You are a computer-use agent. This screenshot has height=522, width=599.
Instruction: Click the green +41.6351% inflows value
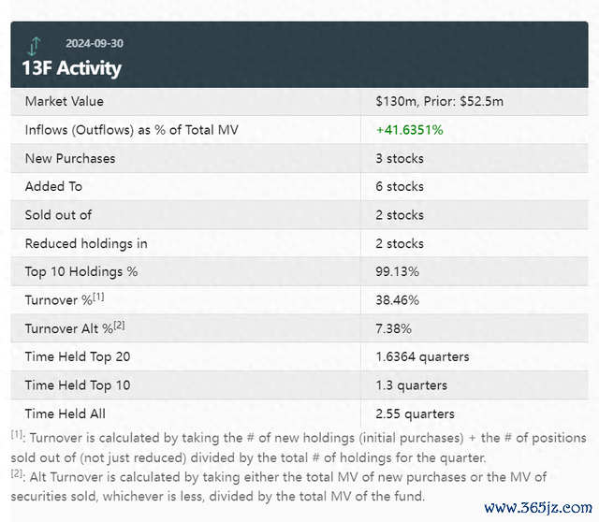410,130
